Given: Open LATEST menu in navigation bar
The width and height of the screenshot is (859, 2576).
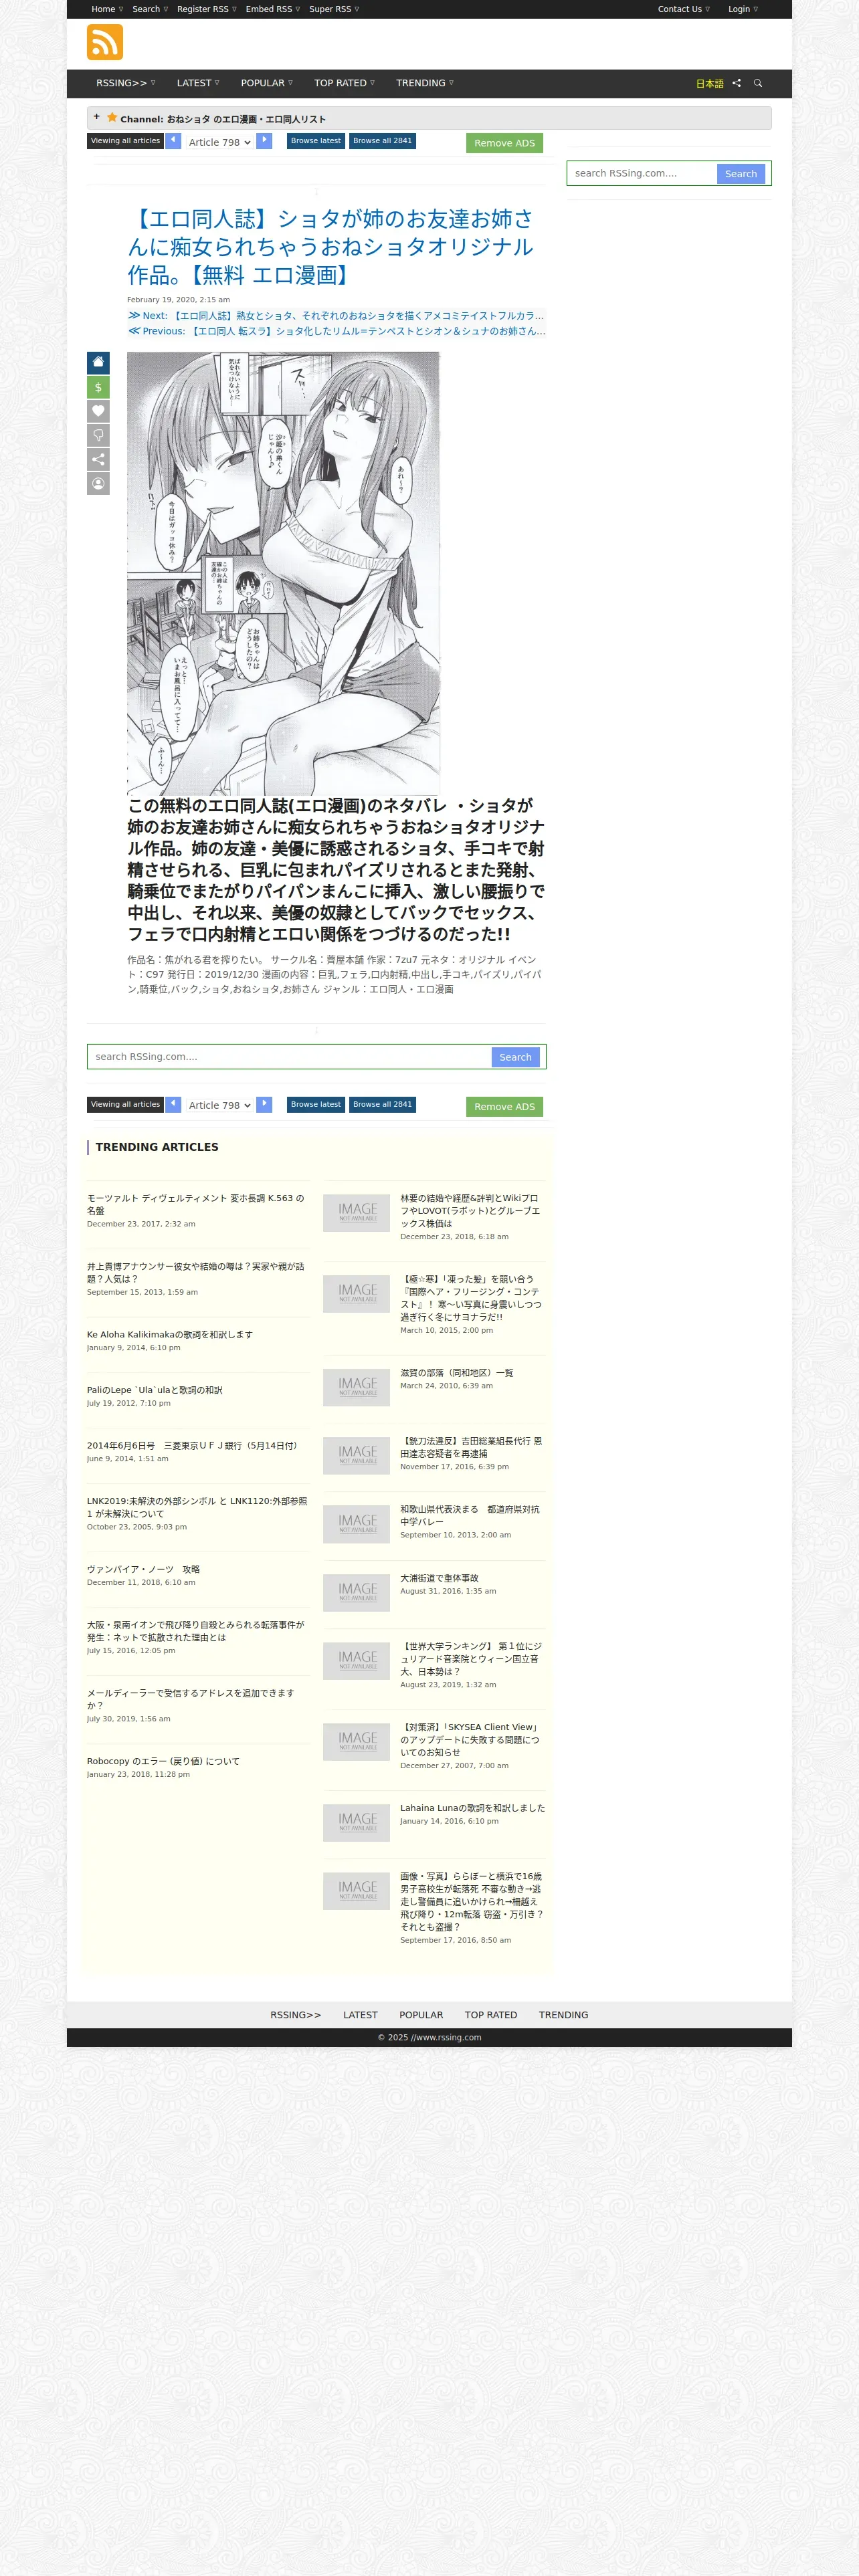Looking at the screenshot, I should click(x=198, y=83).
